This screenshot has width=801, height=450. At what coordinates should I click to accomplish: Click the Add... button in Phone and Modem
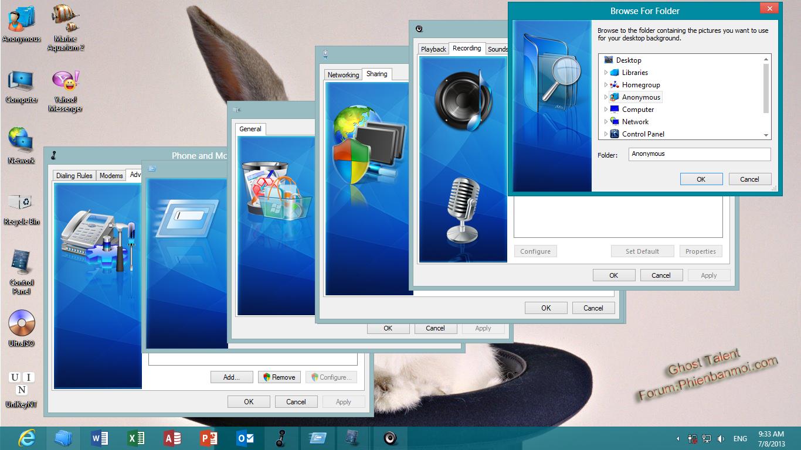232,377
